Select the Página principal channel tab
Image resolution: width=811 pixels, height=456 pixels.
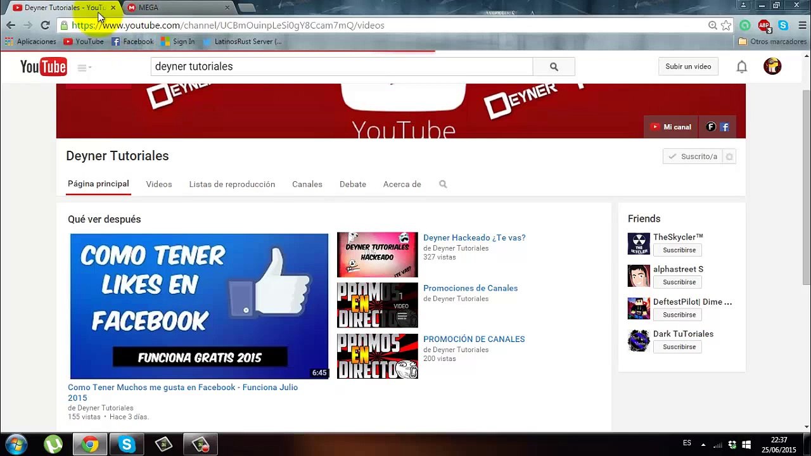[98, 184]
